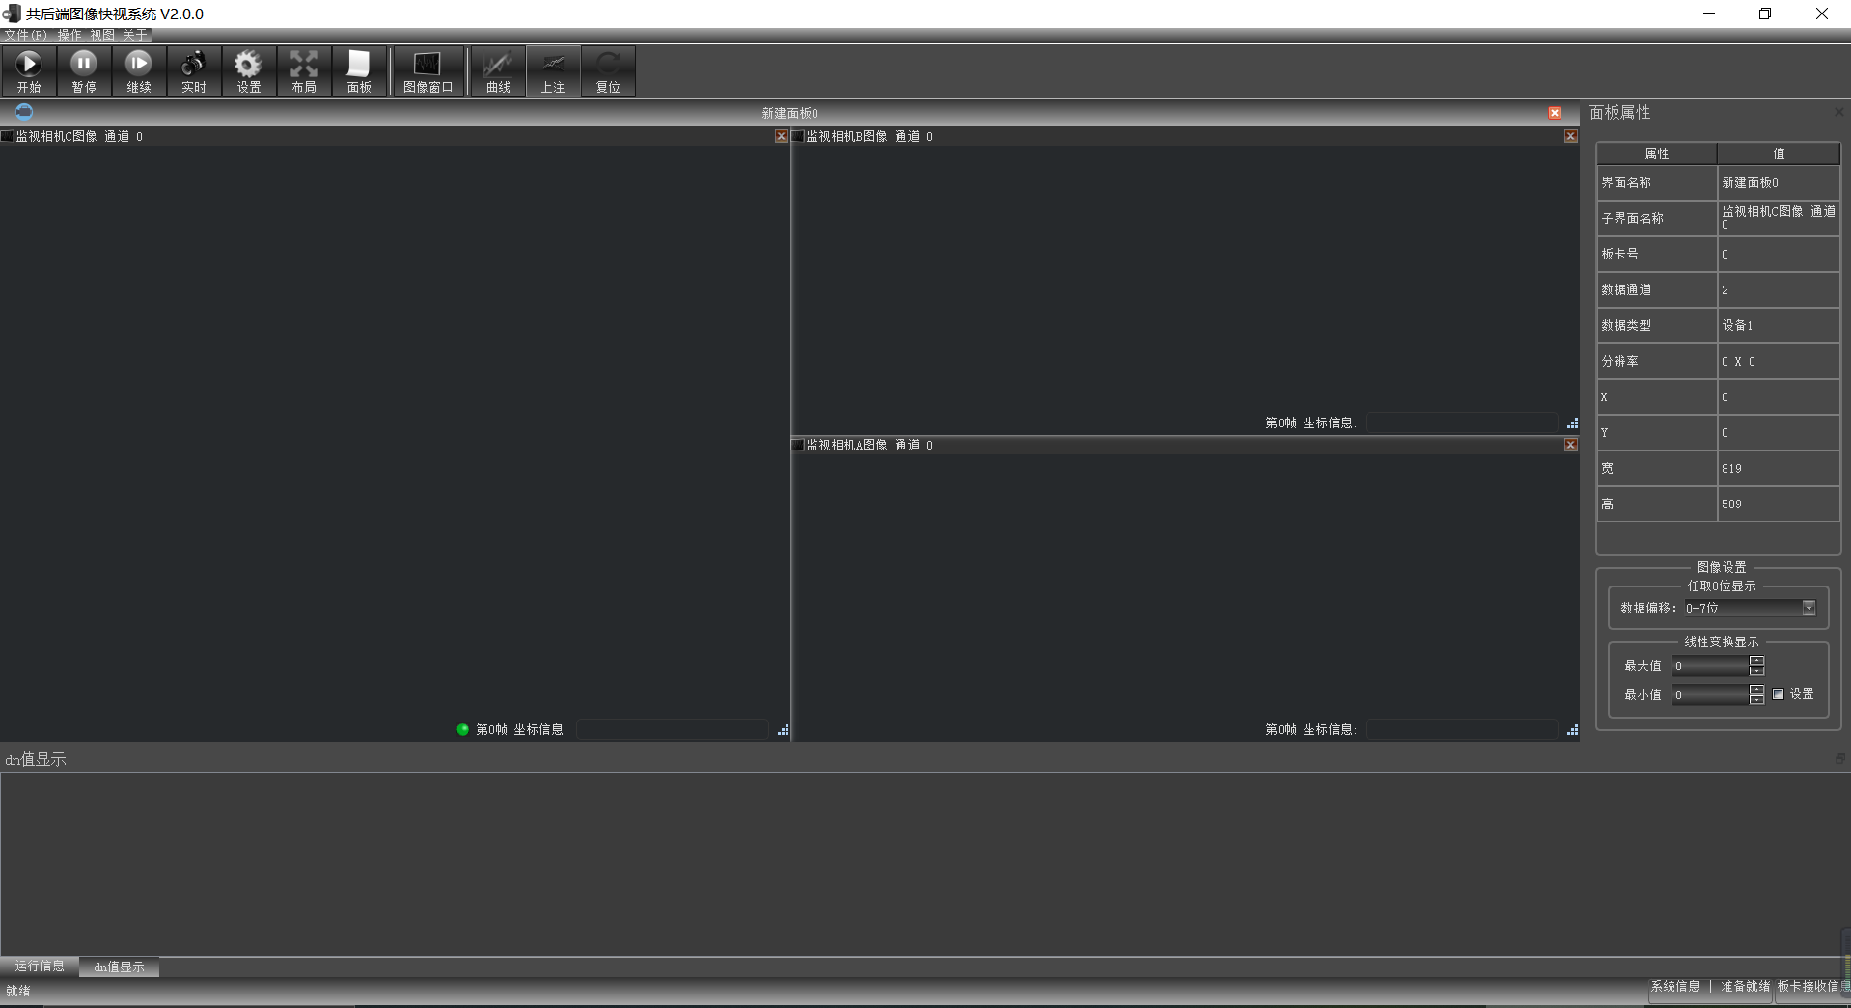
Task: Click the 最大值 input field
Action: pos(1710,666)
